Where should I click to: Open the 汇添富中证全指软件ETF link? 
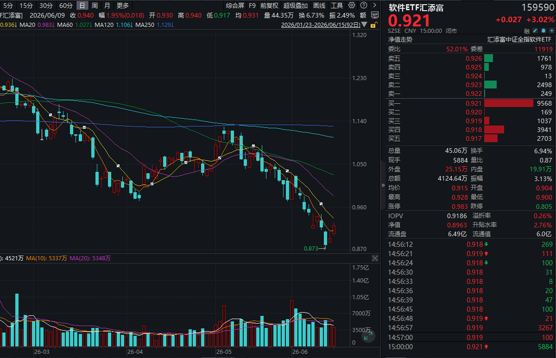tap(519, 39)
